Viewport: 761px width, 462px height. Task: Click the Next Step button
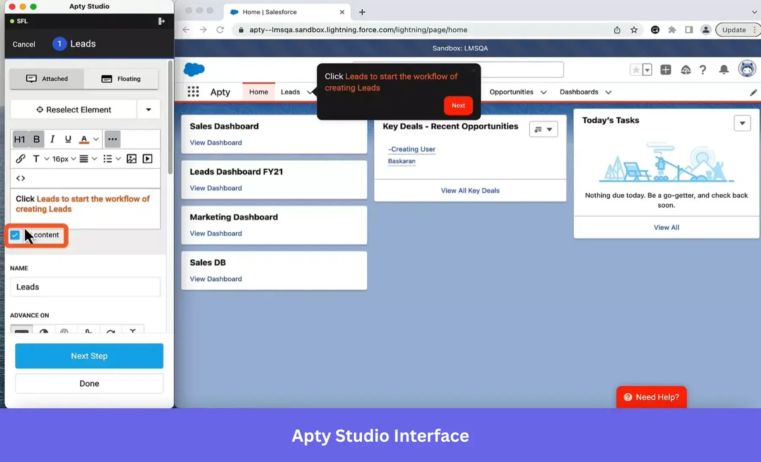tap(89, 356)
